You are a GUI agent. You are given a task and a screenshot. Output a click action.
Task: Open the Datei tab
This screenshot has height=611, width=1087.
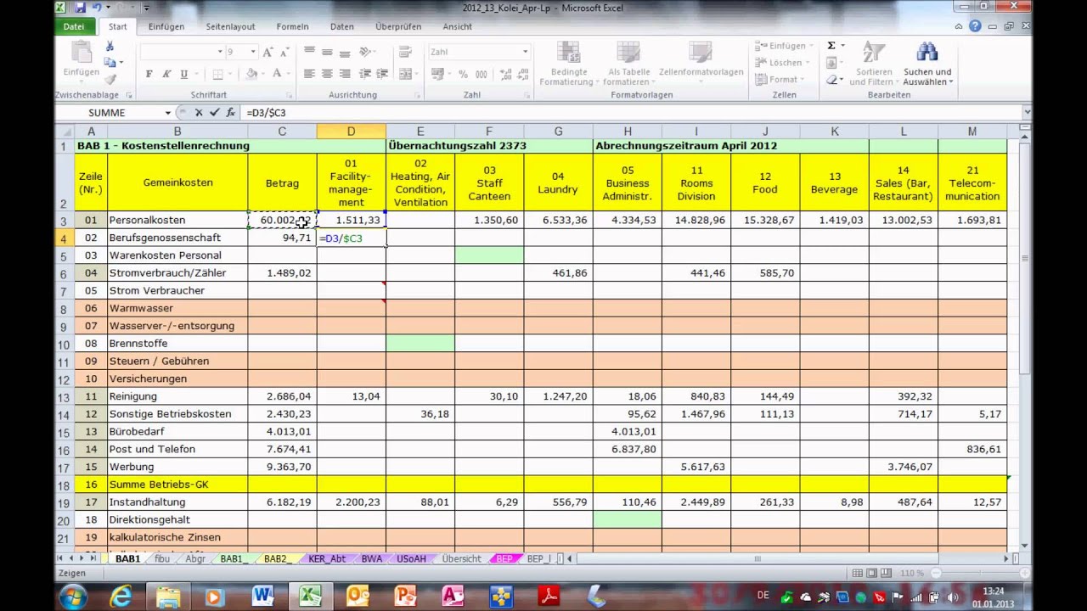[74, 26]
